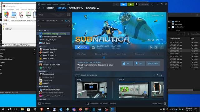Open the COOOOKAY profile tab

tap(92, 8)
